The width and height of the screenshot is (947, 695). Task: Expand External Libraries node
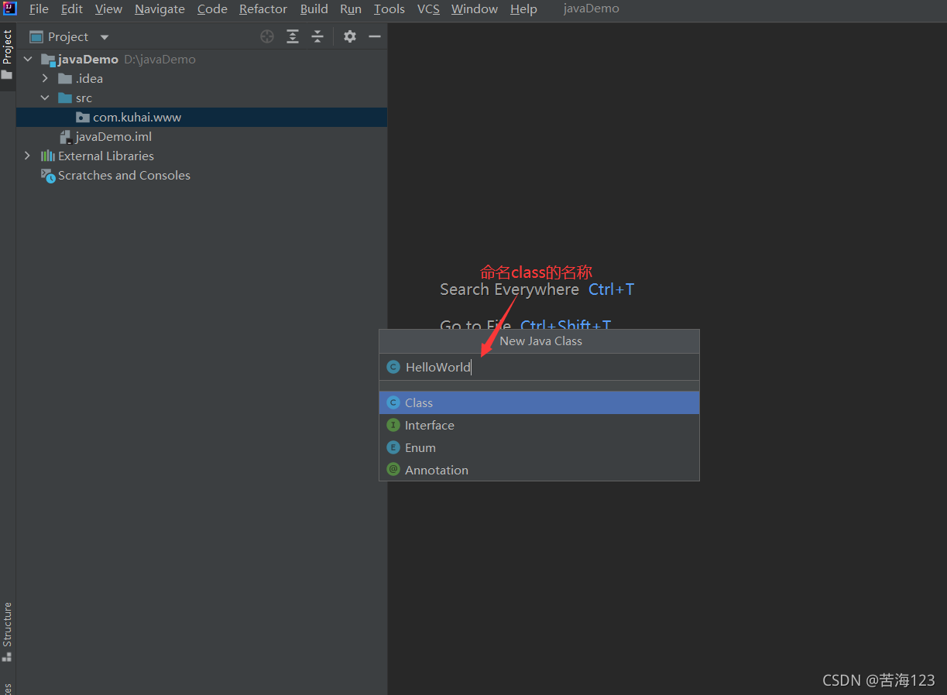pyautogui.click(x=28, y=156)
